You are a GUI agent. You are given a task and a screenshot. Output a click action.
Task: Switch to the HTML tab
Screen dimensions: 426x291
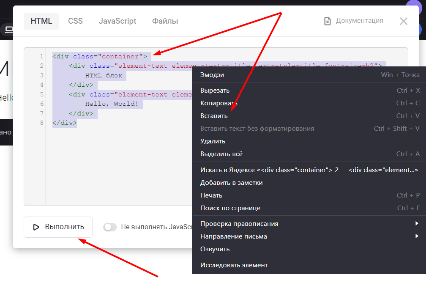[41, 21]
